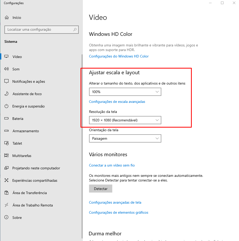Click the Início home icon
This screenshot has height=241, width=239.
pyautogui.click(x=7, y=18)
